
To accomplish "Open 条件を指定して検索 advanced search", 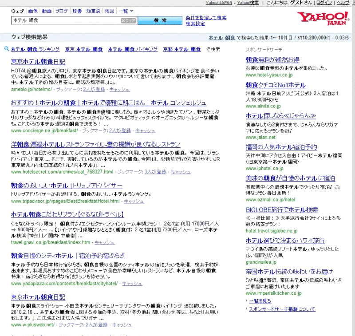I will coord(206,18).
